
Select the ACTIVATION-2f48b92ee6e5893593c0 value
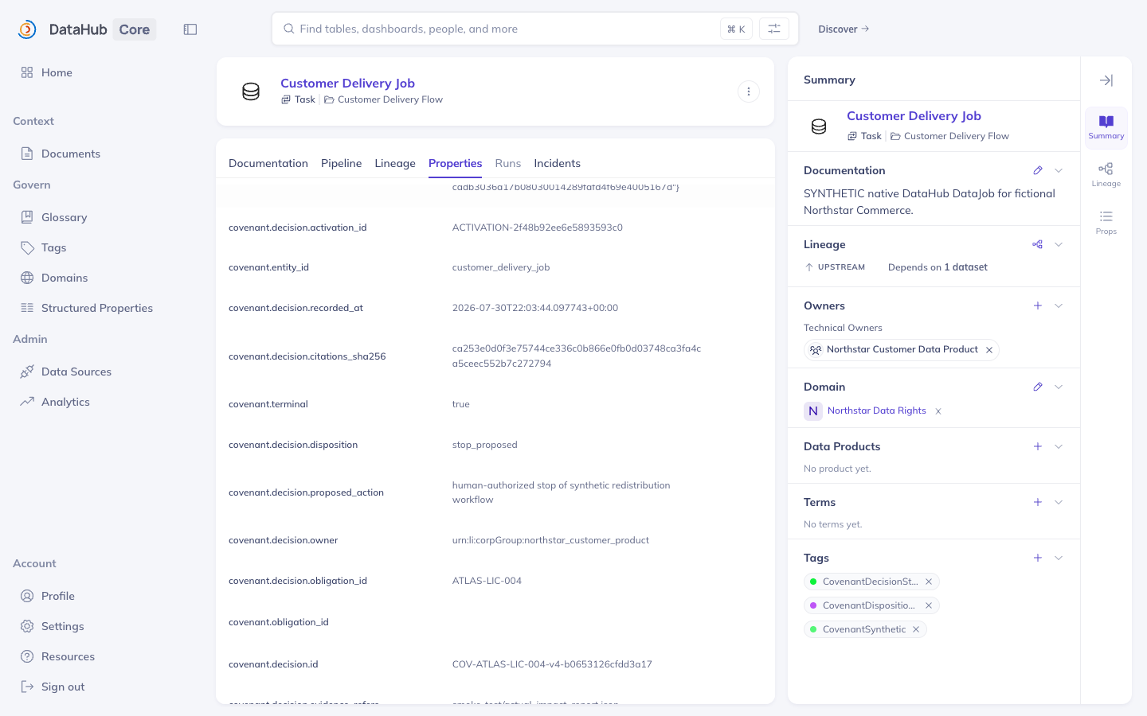click(538, 228)
